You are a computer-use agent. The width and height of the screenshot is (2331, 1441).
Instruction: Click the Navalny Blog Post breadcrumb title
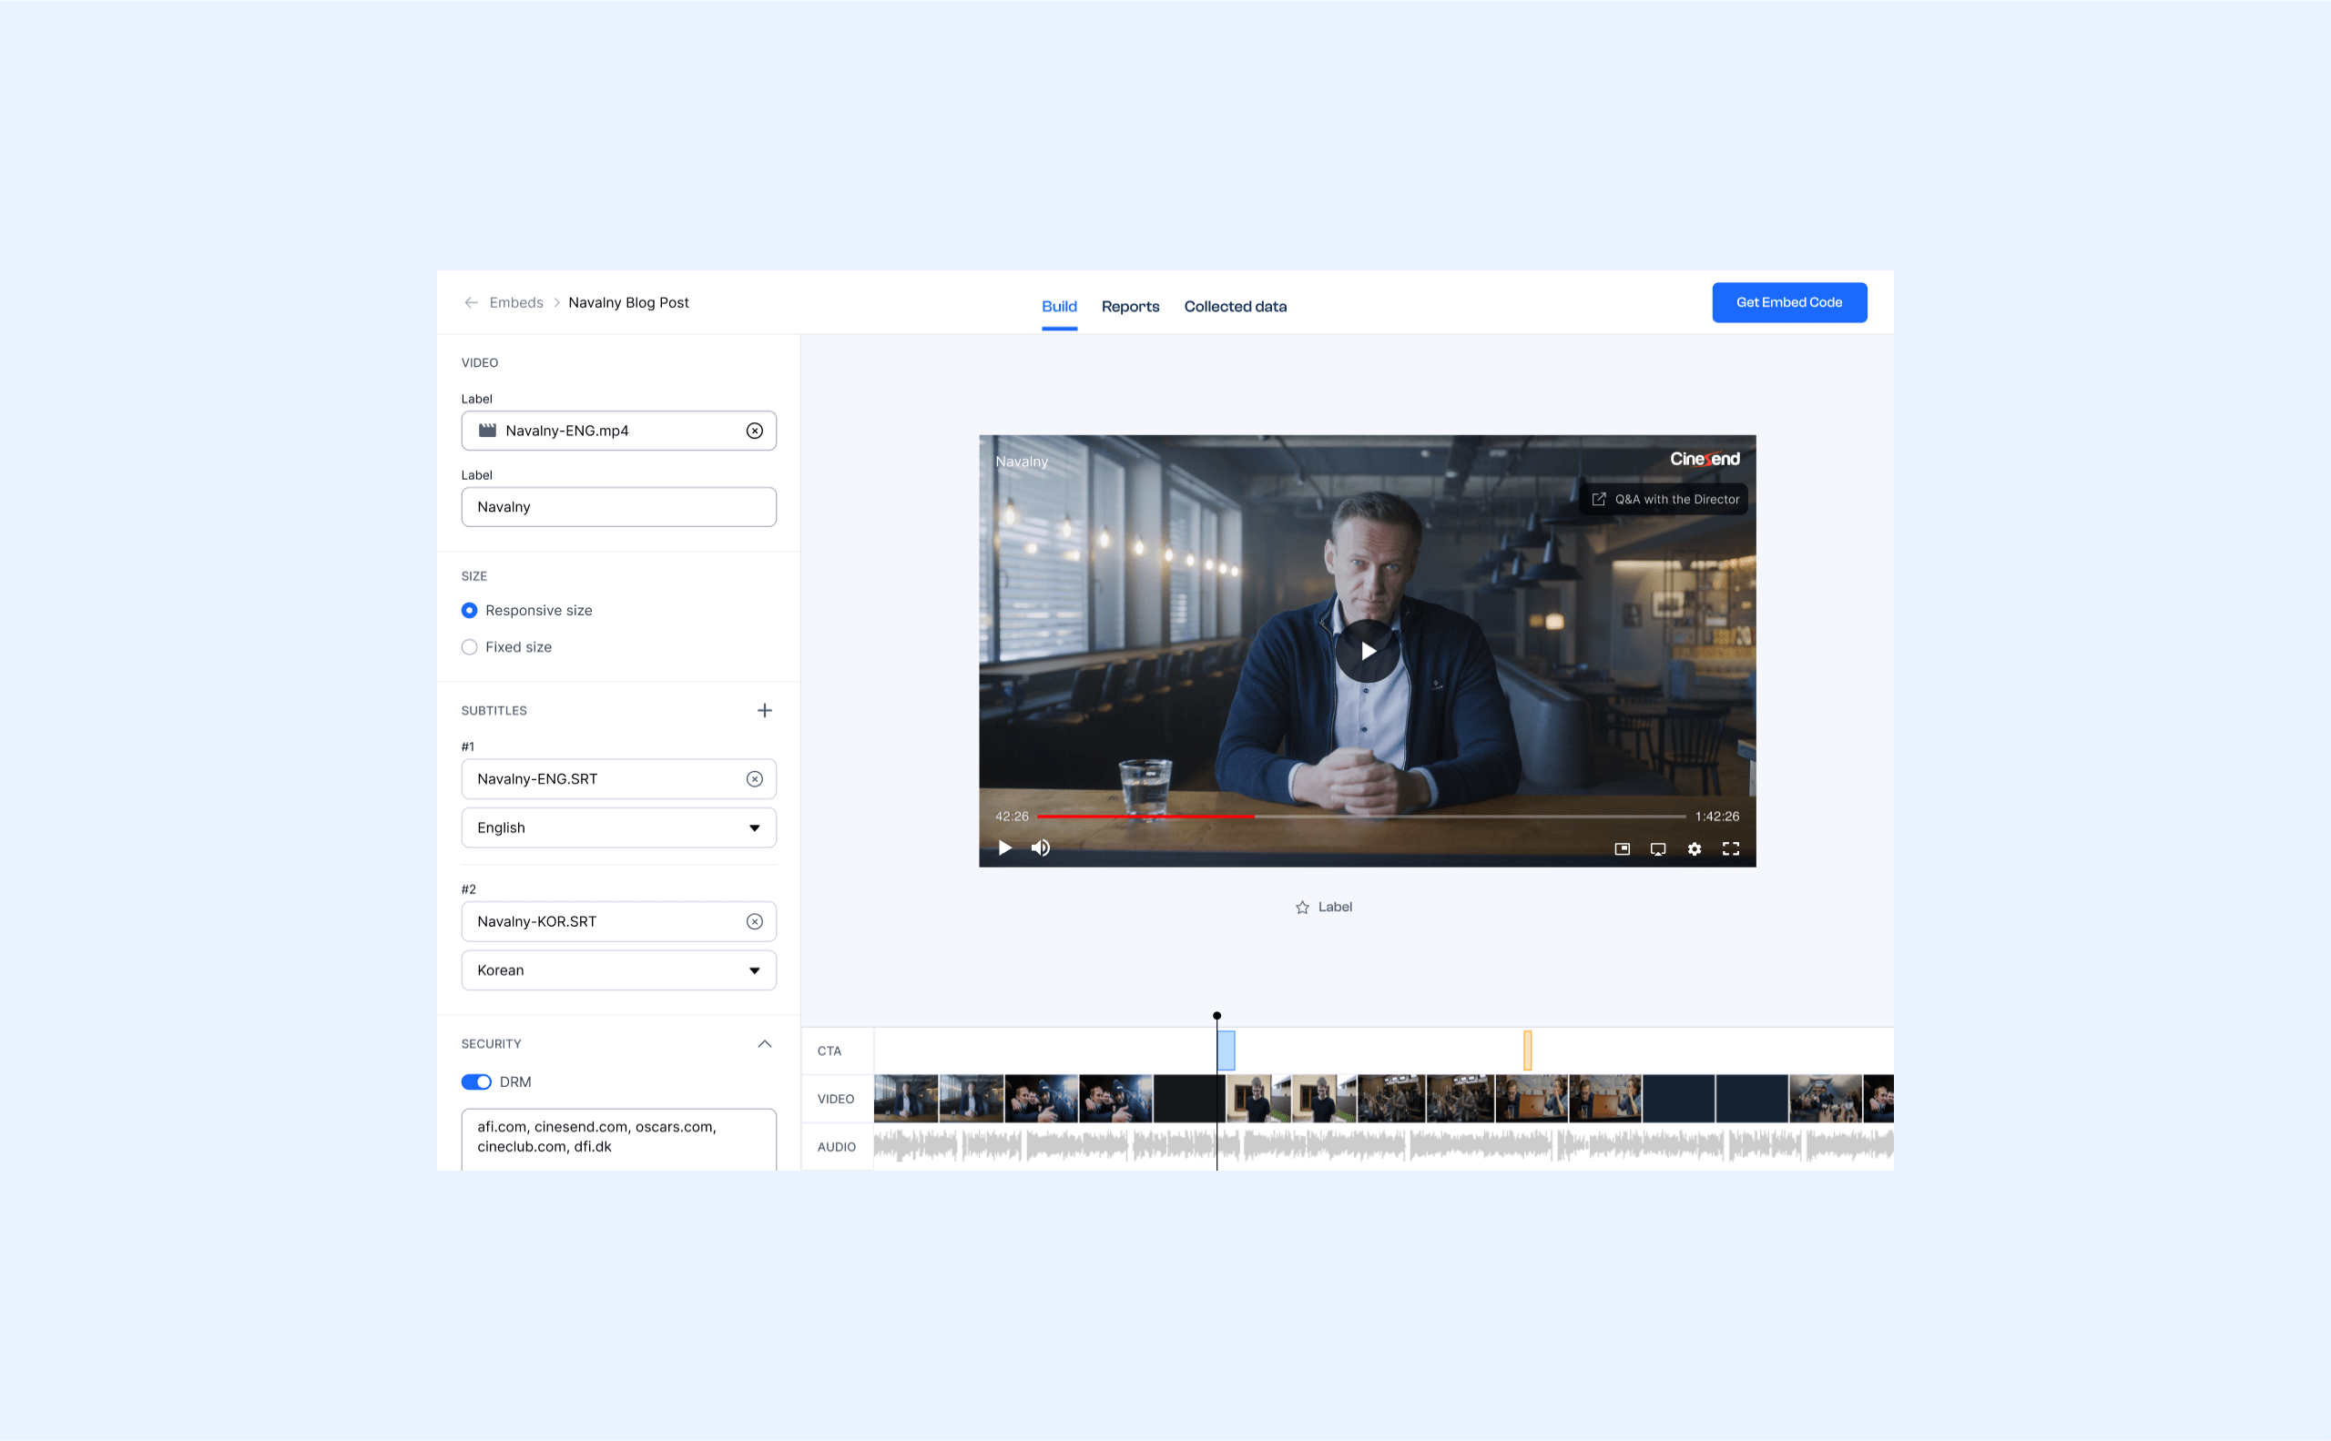pyautogui.click(x=628, y=302)
